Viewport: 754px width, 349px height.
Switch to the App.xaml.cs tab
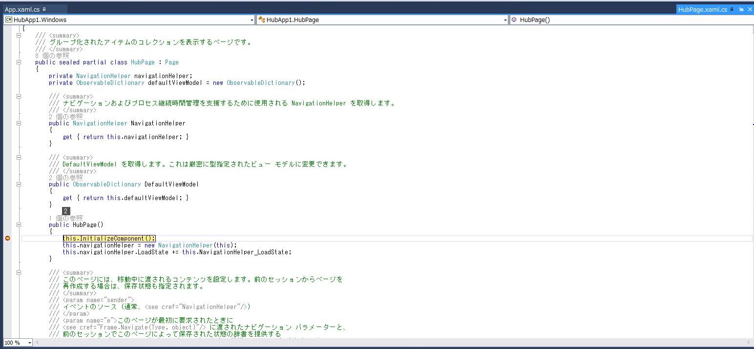point(22,9)
